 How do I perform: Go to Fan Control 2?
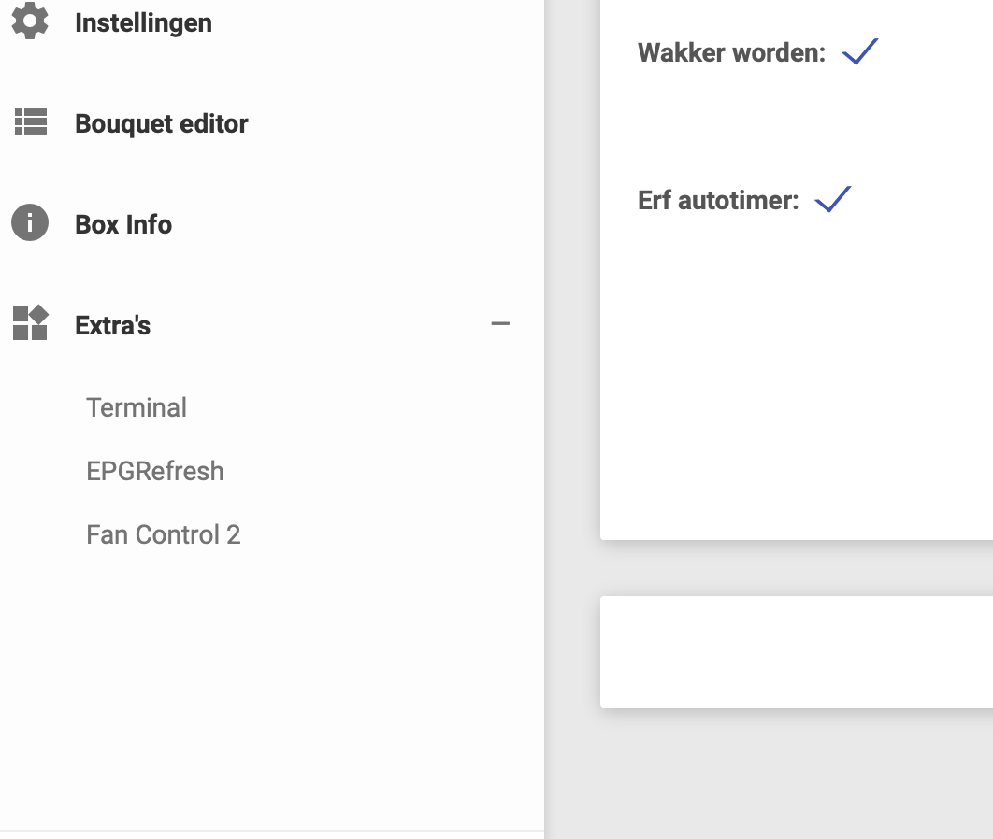pos(164,534)
